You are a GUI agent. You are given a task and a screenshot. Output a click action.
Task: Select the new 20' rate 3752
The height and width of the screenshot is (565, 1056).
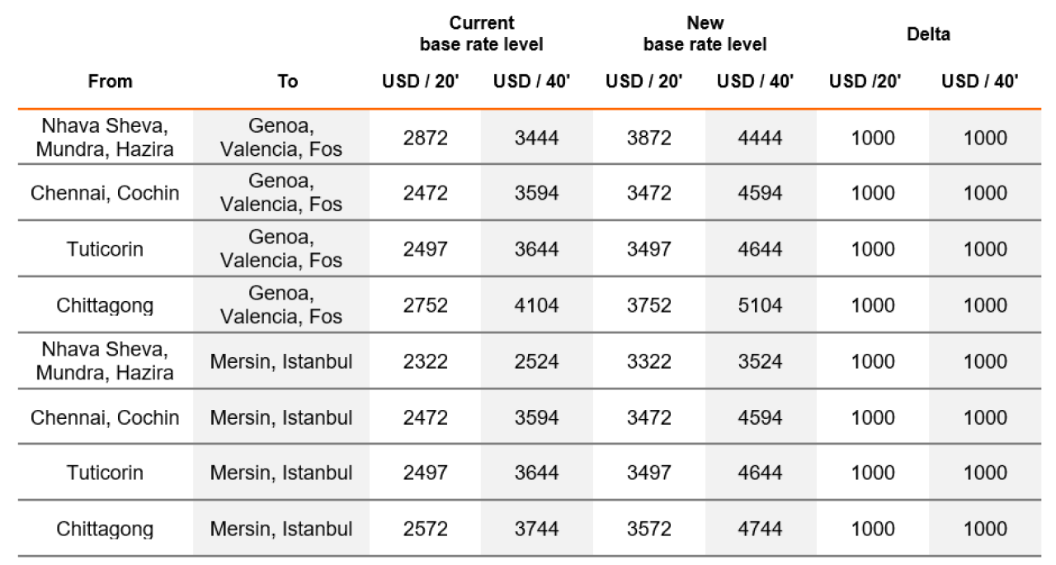649,305
